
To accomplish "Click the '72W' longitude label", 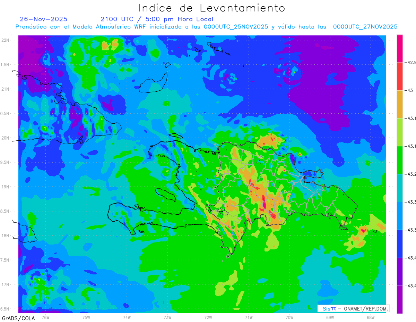I will point(208,317).
